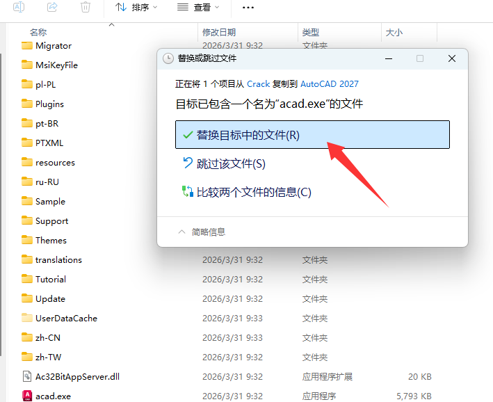The image size is (493, 402).
Task: Select the resources folder icon
Action: pyautogui.click(x=27, y=162)
